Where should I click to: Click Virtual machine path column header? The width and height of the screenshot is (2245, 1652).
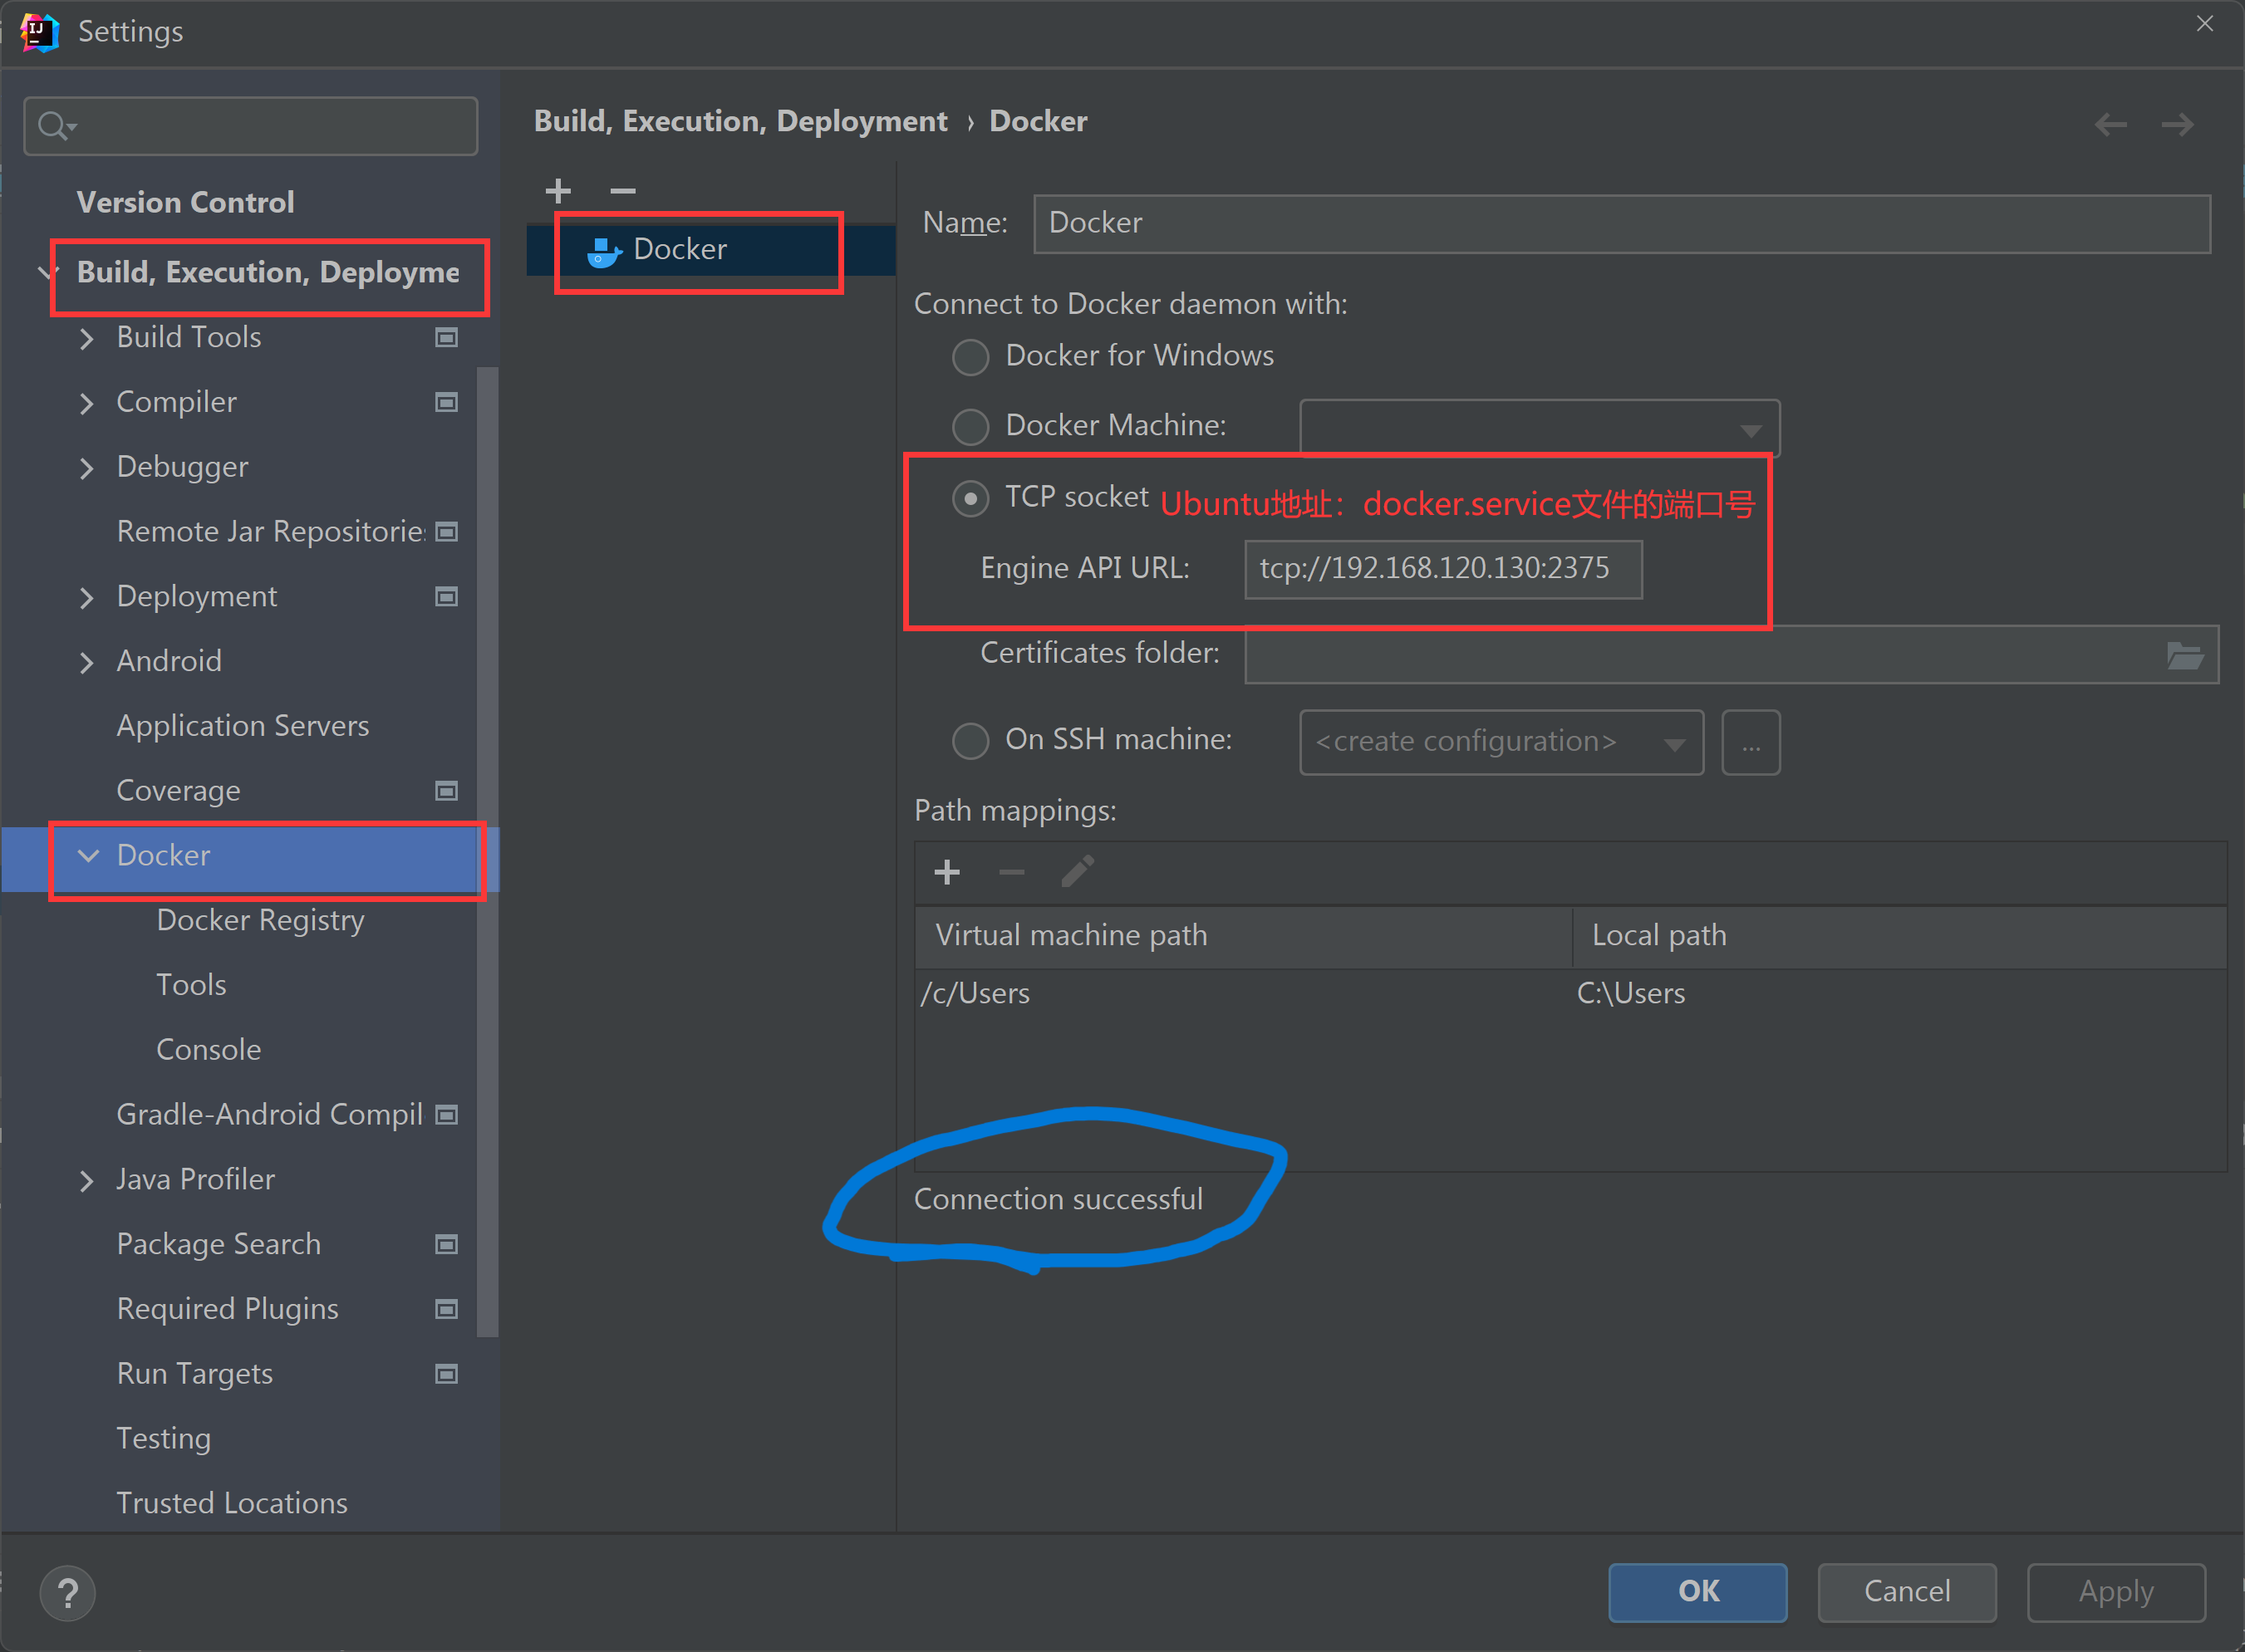(1242, 936)
